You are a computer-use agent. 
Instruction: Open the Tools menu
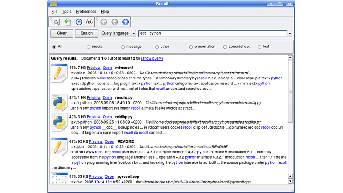click(x=67, y=11)
